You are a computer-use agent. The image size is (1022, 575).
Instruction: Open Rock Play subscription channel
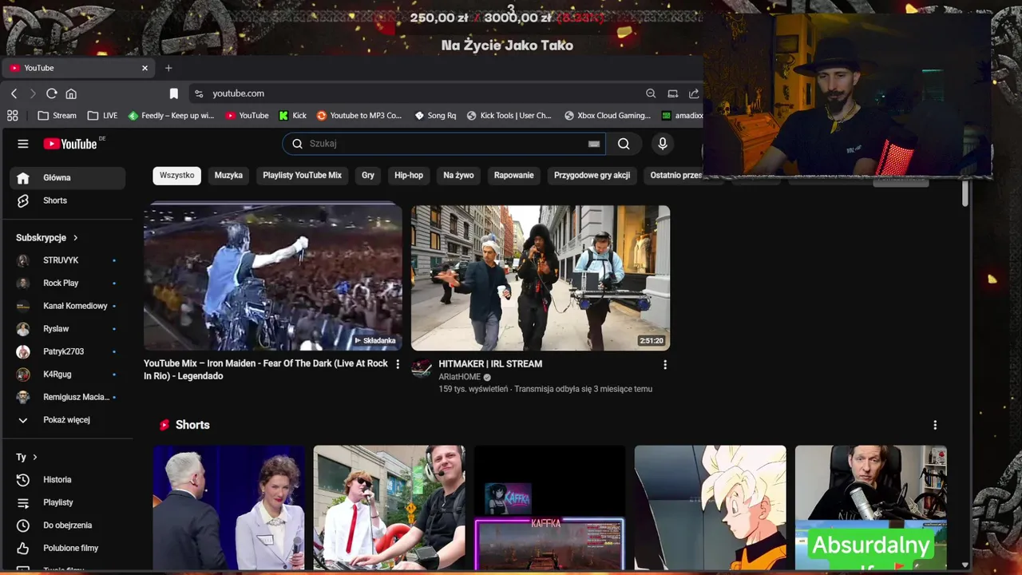(68, 284)
